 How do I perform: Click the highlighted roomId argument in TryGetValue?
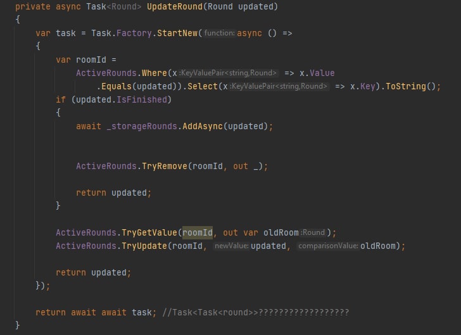[198, 232]
